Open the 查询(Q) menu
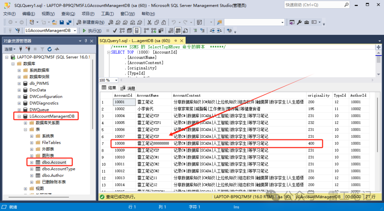The image size is (384, 211). (x=68, y=14)
